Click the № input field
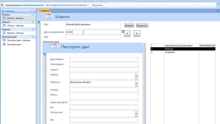This screenshot has height=124, width=220. (104, 120)
